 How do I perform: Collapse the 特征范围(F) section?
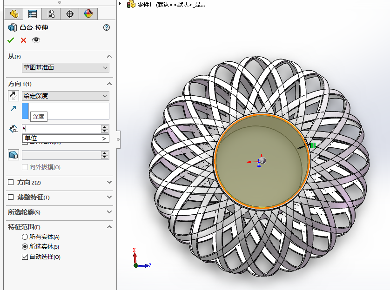109,227
